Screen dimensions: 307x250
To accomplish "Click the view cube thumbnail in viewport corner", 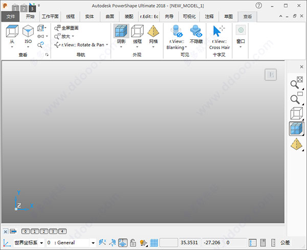I will [x=271, y=75].
